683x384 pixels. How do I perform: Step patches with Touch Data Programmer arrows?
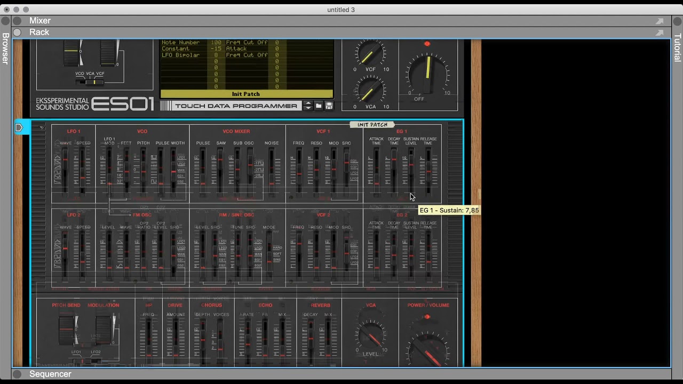308,106
